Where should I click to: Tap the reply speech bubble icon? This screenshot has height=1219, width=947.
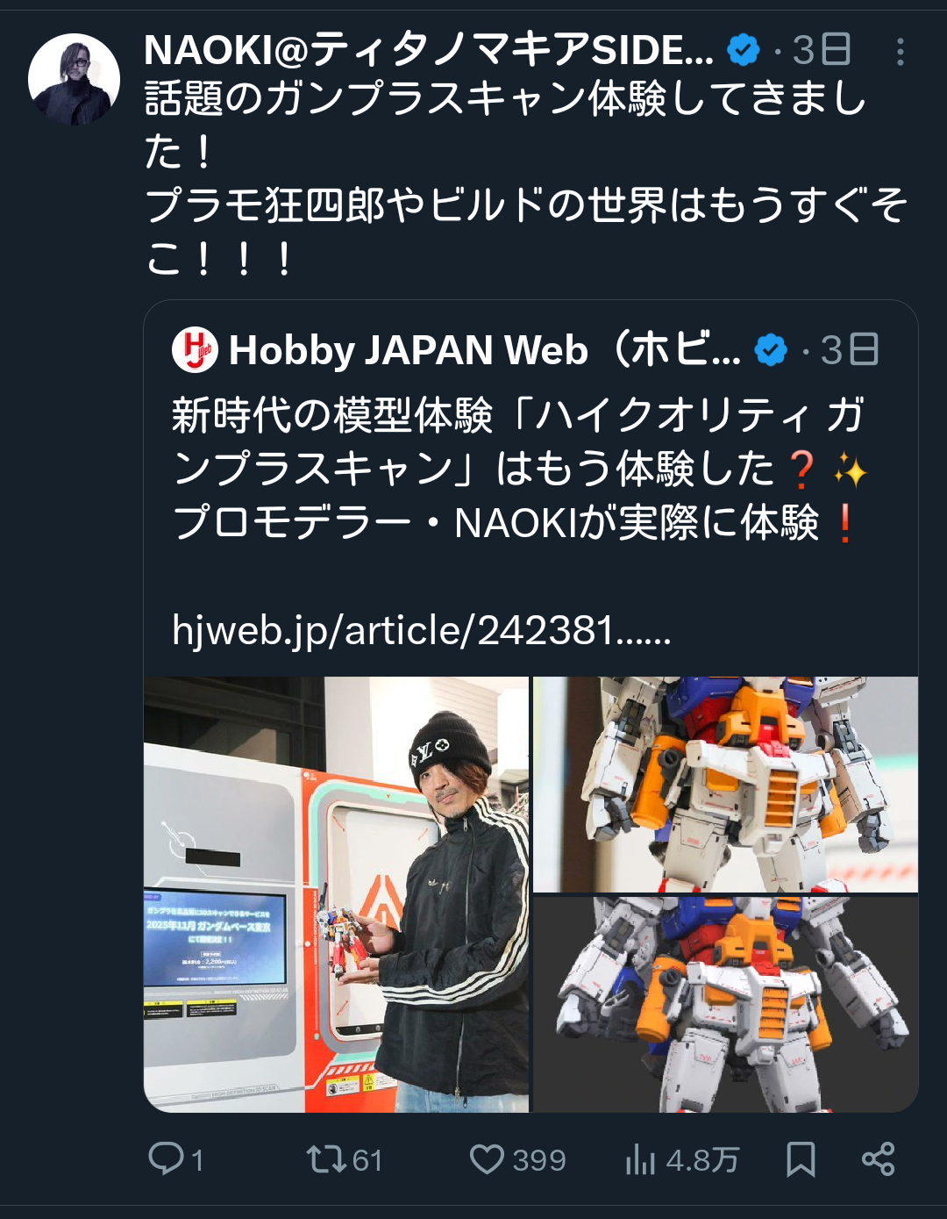tap(166, 1158)
